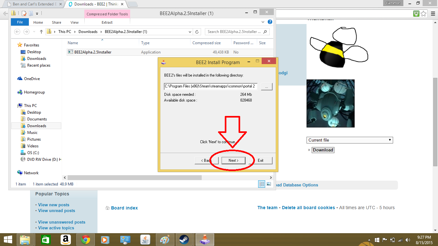Click the Explorer search magnifier icon
The image size is (438, 246).
[x=265, y=32]
